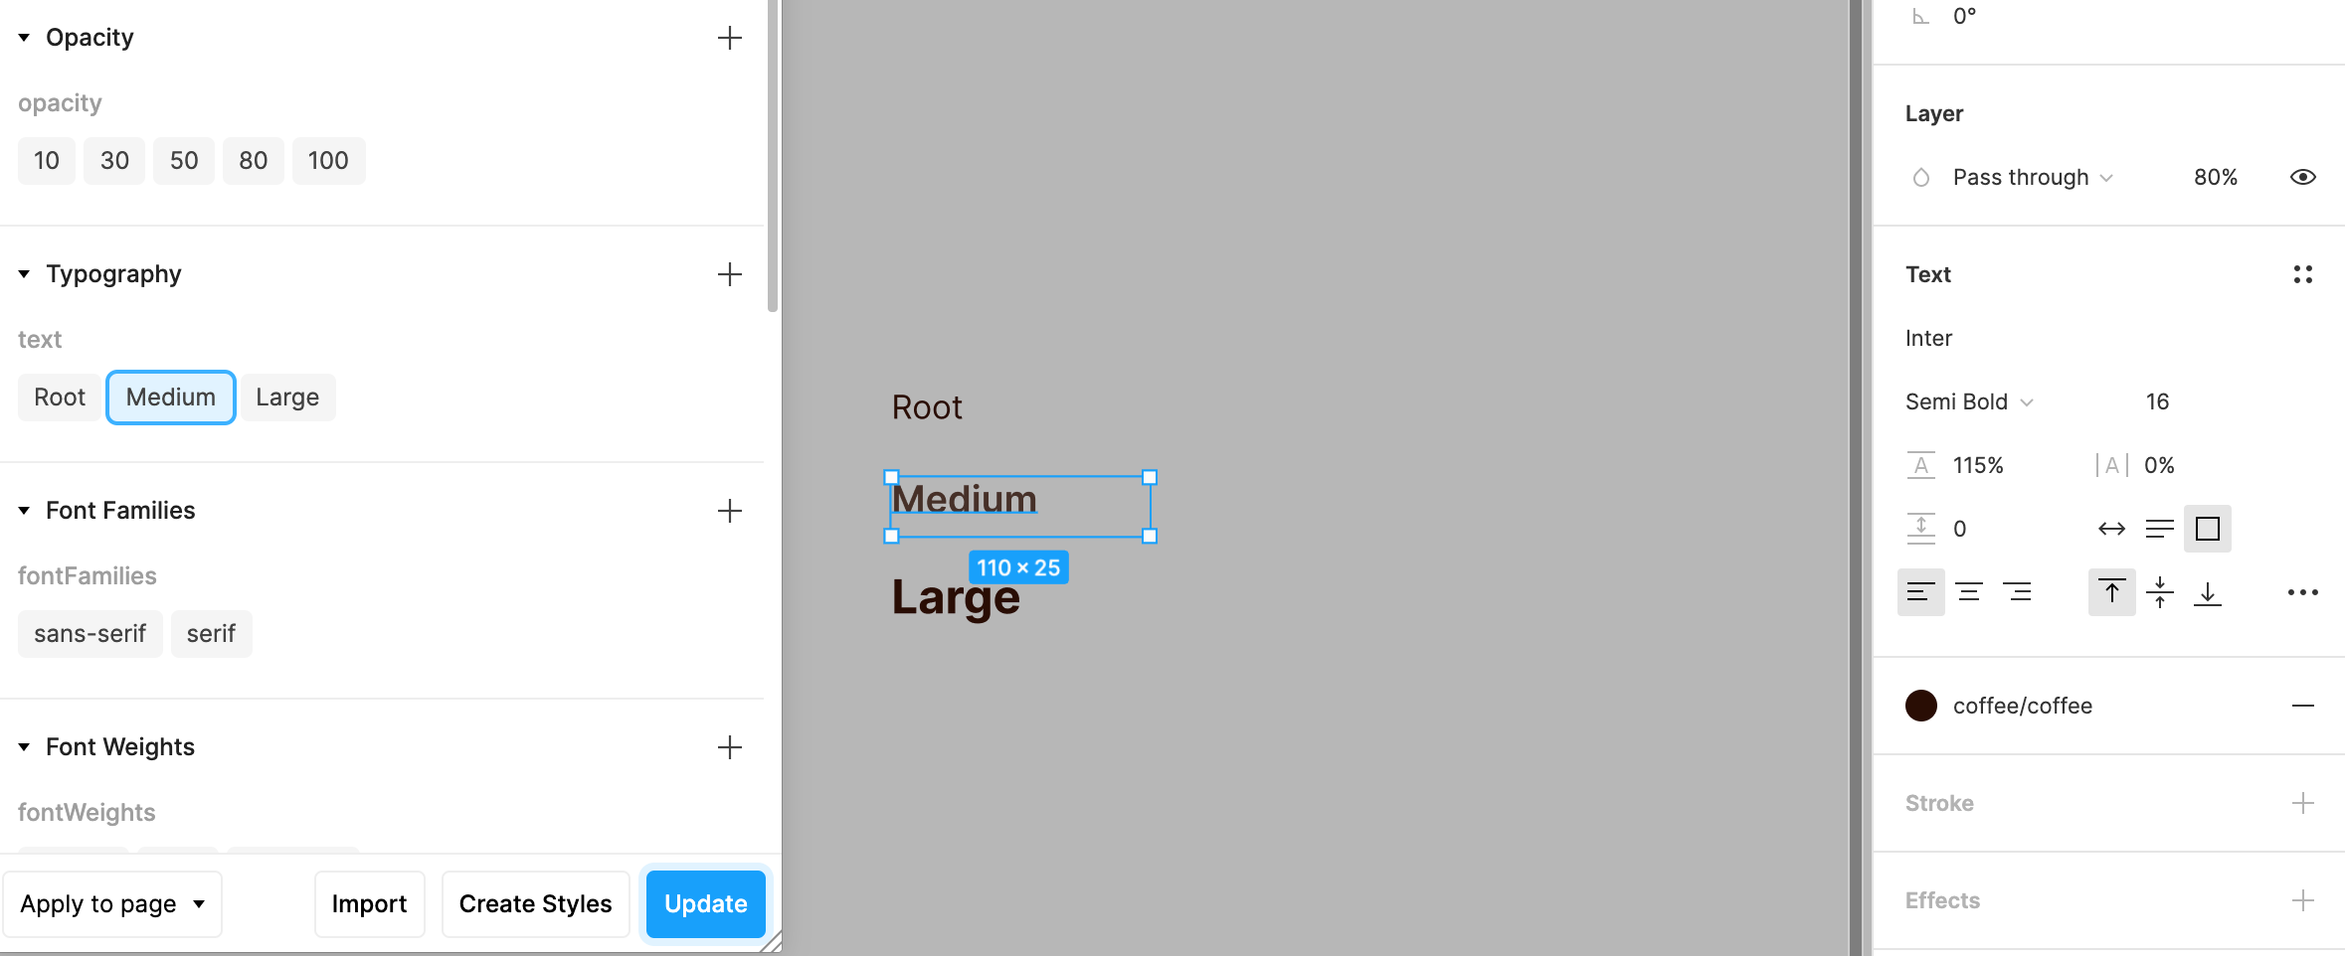Open more text options with ellipsis icon

pos(2303,591)
